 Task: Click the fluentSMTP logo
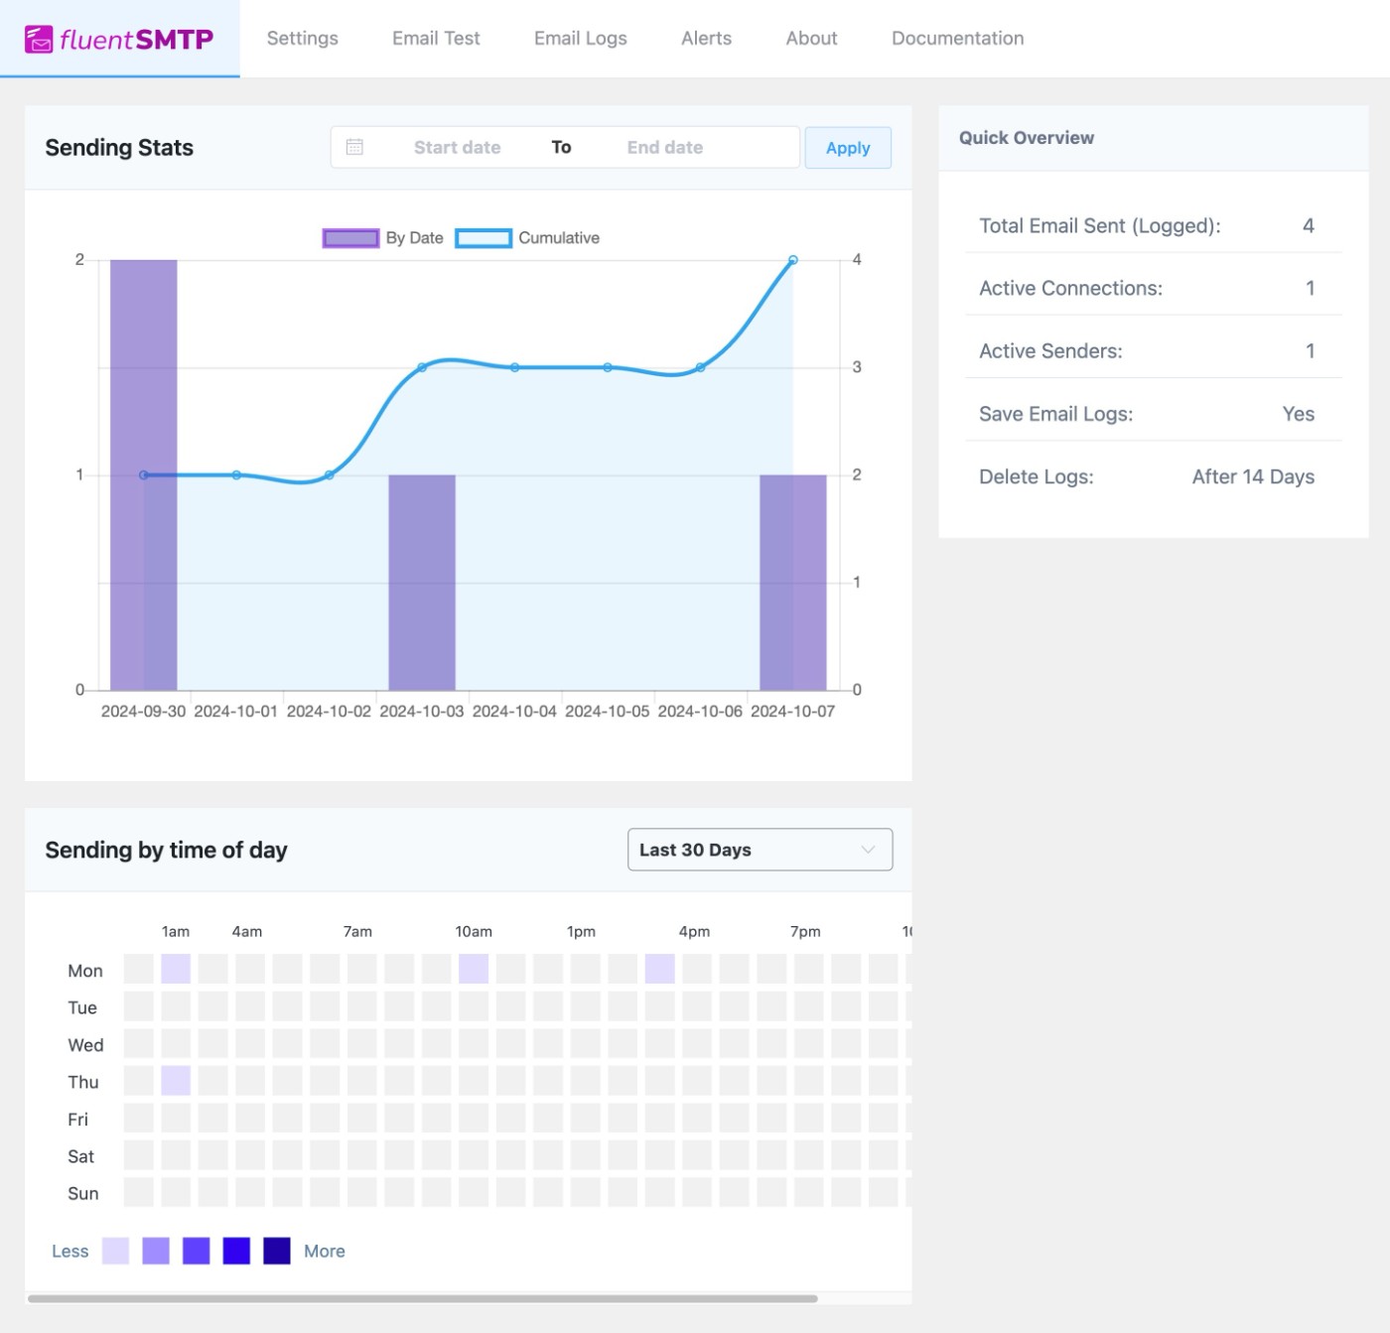point(119,39)
